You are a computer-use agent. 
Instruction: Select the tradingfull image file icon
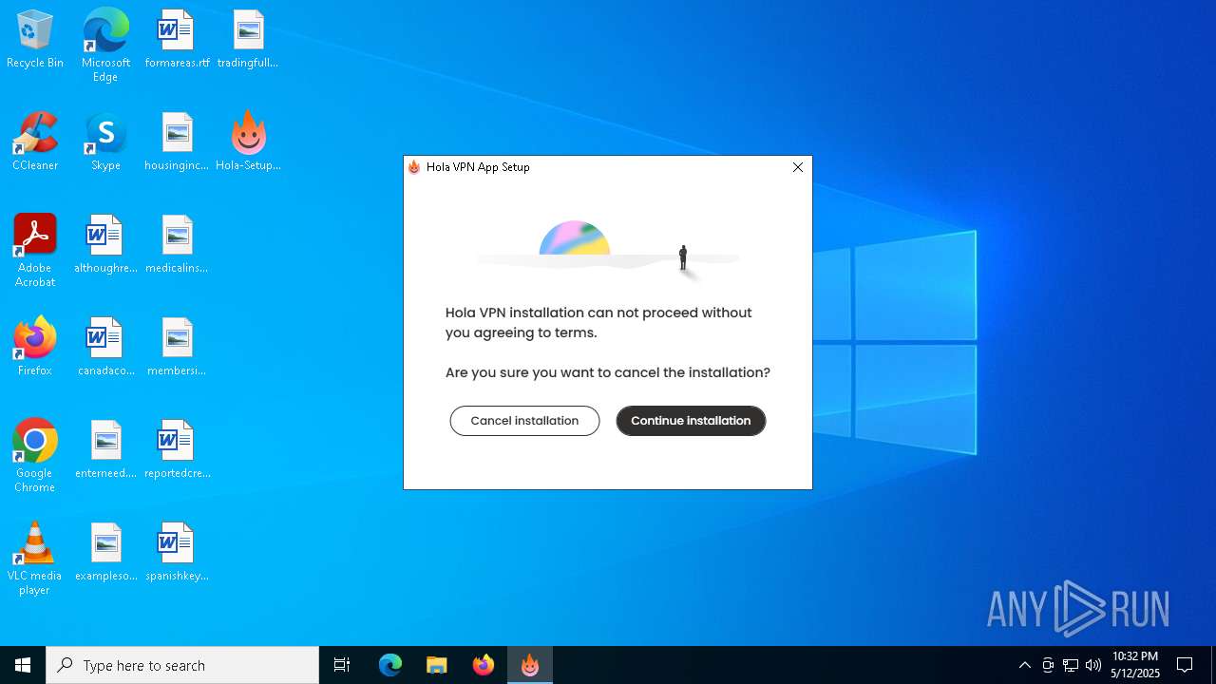(x=248, y=40)
